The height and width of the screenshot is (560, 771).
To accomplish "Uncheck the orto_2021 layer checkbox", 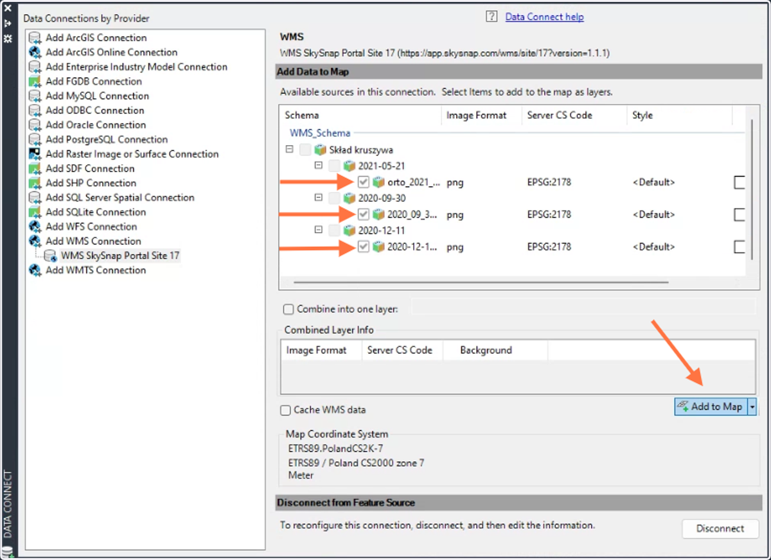I will click(364, 182).
